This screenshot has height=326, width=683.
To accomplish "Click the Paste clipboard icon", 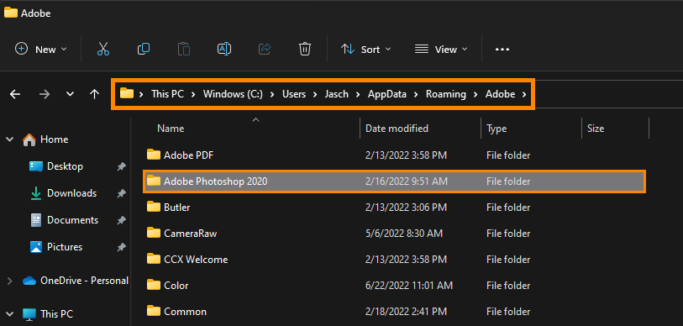I will pos(184,49).
